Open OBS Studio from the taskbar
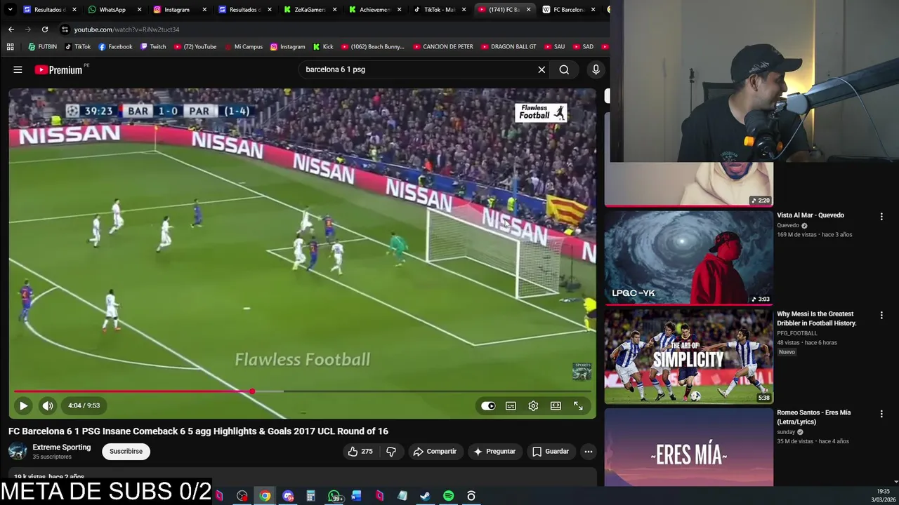899x505 pixels. [x=242, y=496]
